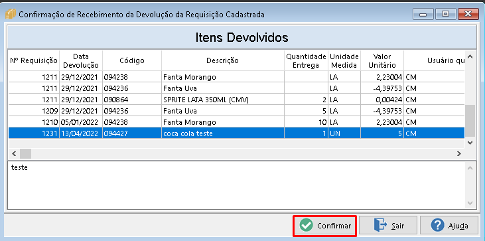The image size is (485, 241).
Task: Sort by Nº Requisição column header
Action: click(34, 60)
